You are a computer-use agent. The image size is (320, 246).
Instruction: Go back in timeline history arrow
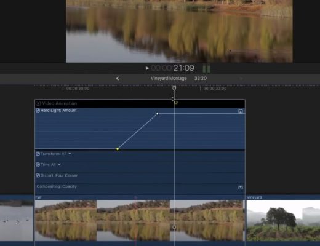pos(118,78)
